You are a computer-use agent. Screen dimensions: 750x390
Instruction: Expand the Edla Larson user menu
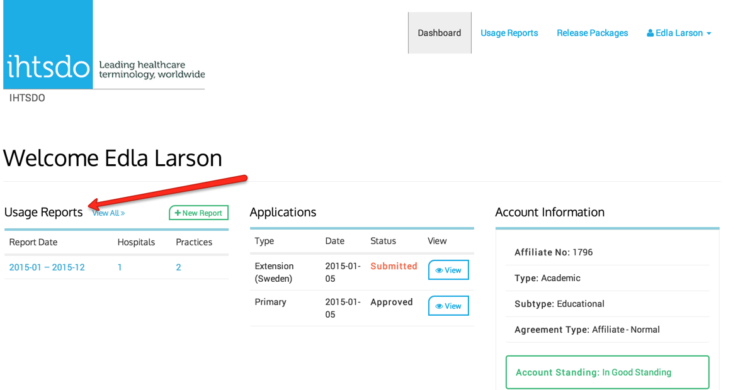pyautogui.click(x=679, y=33)
